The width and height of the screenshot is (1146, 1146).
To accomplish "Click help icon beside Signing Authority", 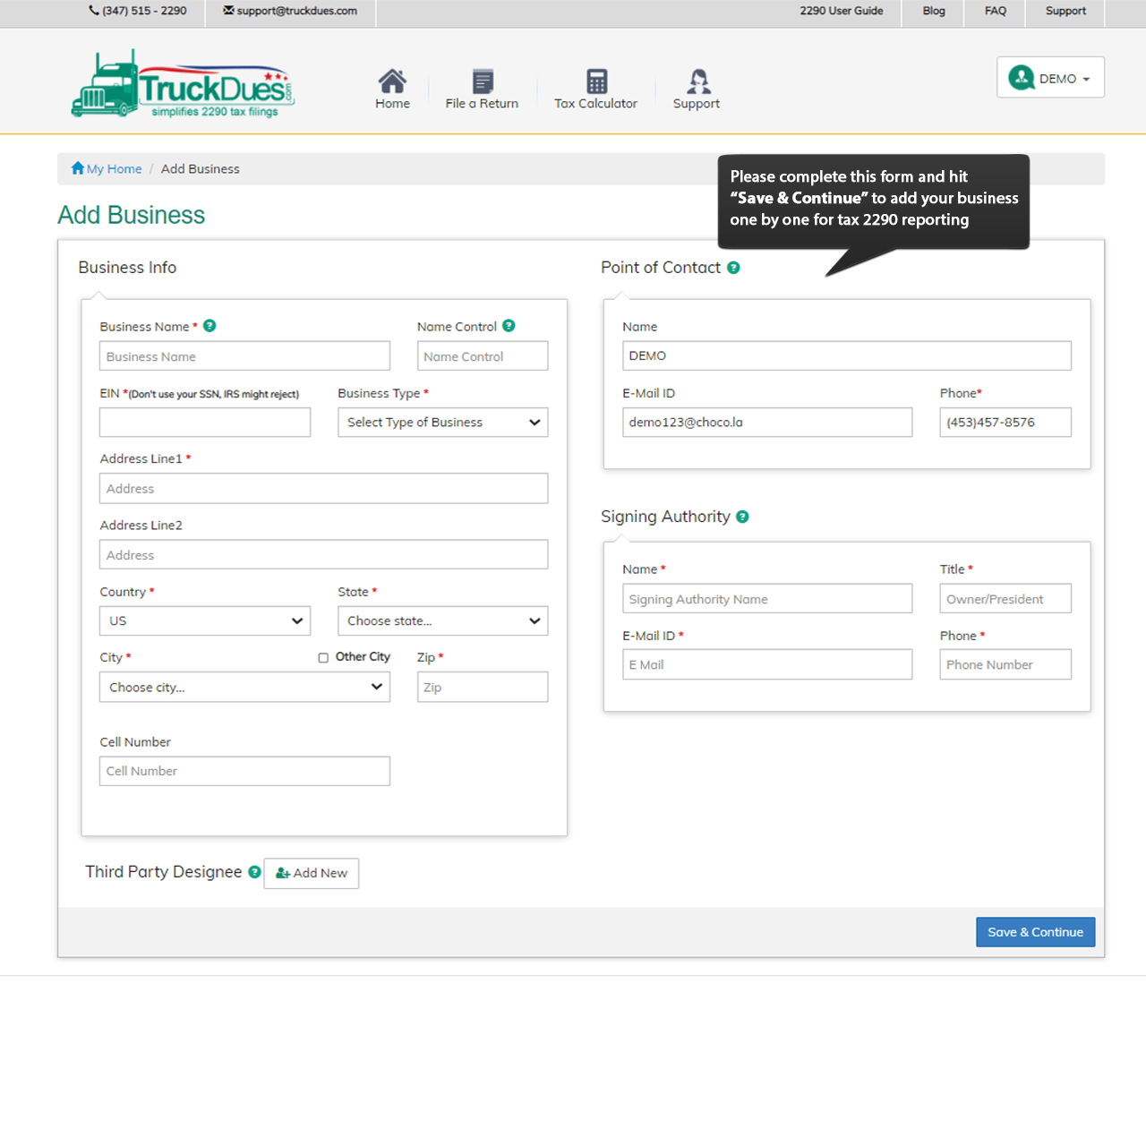I will point(742,517).
